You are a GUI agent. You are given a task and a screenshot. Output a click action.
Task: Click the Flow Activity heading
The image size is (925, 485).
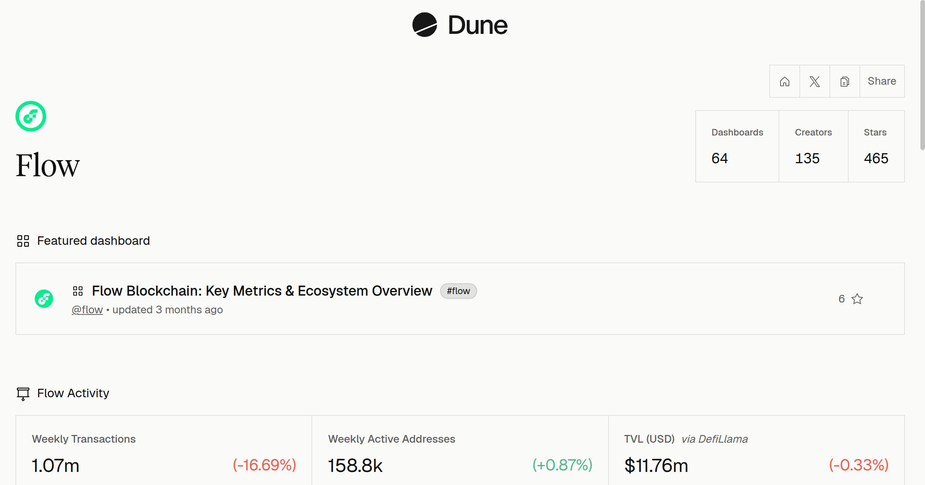[x=73, y=393]
